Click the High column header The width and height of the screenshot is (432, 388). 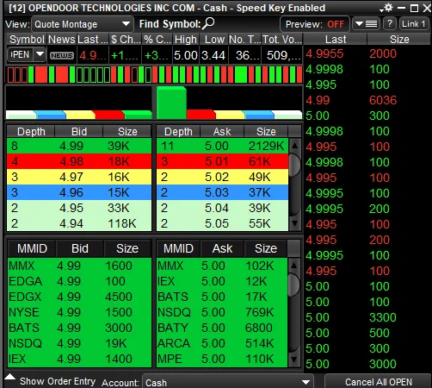pyautogui.click(x=186, y=40)
